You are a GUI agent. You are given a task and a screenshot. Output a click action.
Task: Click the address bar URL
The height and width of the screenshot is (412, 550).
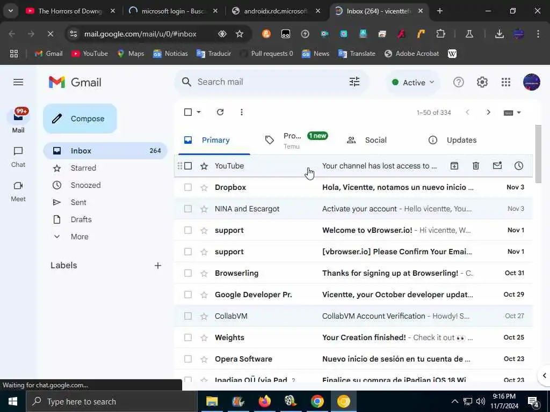140,34
